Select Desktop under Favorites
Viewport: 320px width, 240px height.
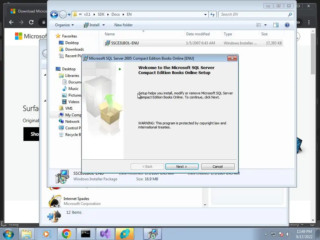72,42
